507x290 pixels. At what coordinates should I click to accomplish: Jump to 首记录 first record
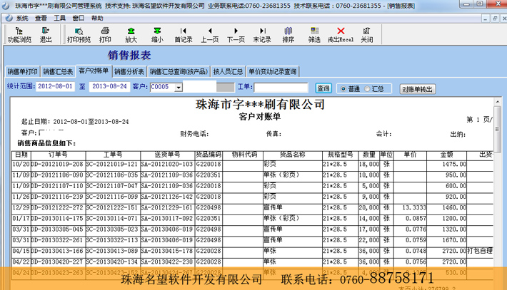pyautogui.click(x=184, y=35)
